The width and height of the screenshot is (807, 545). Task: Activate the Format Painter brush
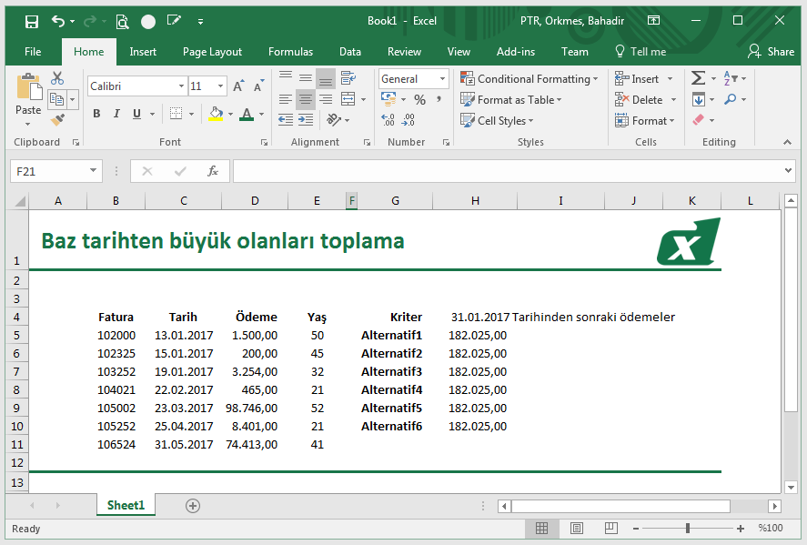57,120
